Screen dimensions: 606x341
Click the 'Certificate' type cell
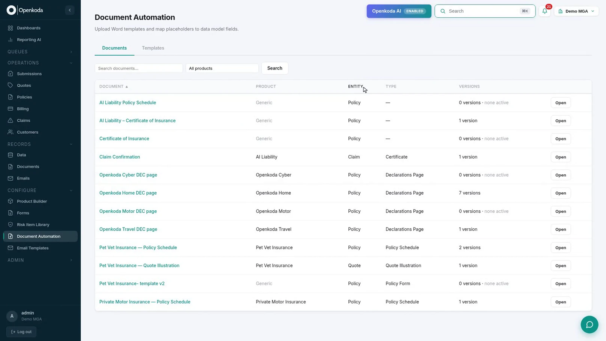coord(396,157)
